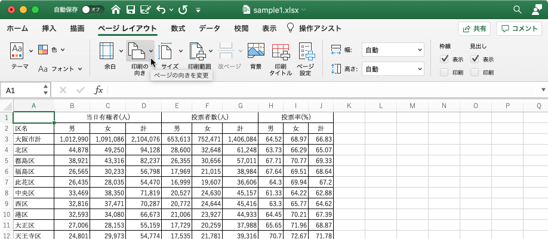Click the 高さ height icon
The image size is (548, 239).
coord(336,69)
